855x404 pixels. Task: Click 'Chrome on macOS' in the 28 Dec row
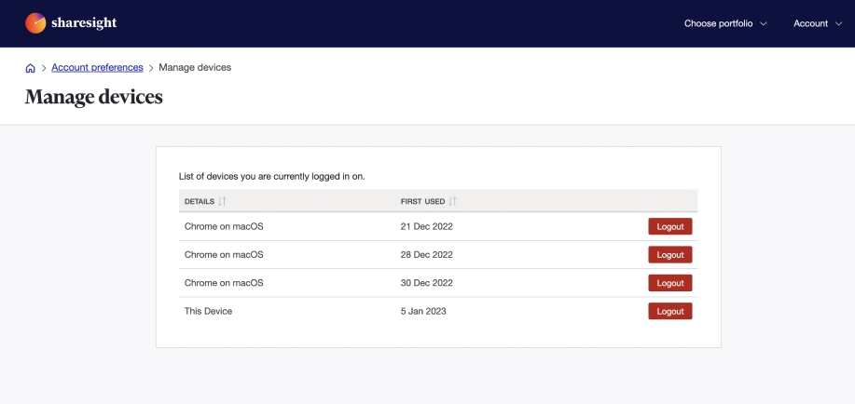(224, 255)
